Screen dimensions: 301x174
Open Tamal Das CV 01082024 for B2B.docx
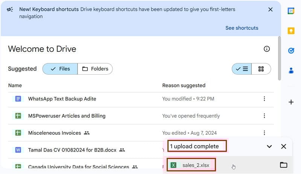coord(72,150)
